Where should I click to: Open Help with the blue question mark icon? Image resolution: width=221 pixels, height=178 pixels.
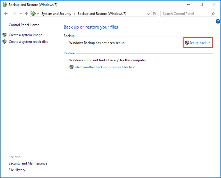[x=218, y=21]
